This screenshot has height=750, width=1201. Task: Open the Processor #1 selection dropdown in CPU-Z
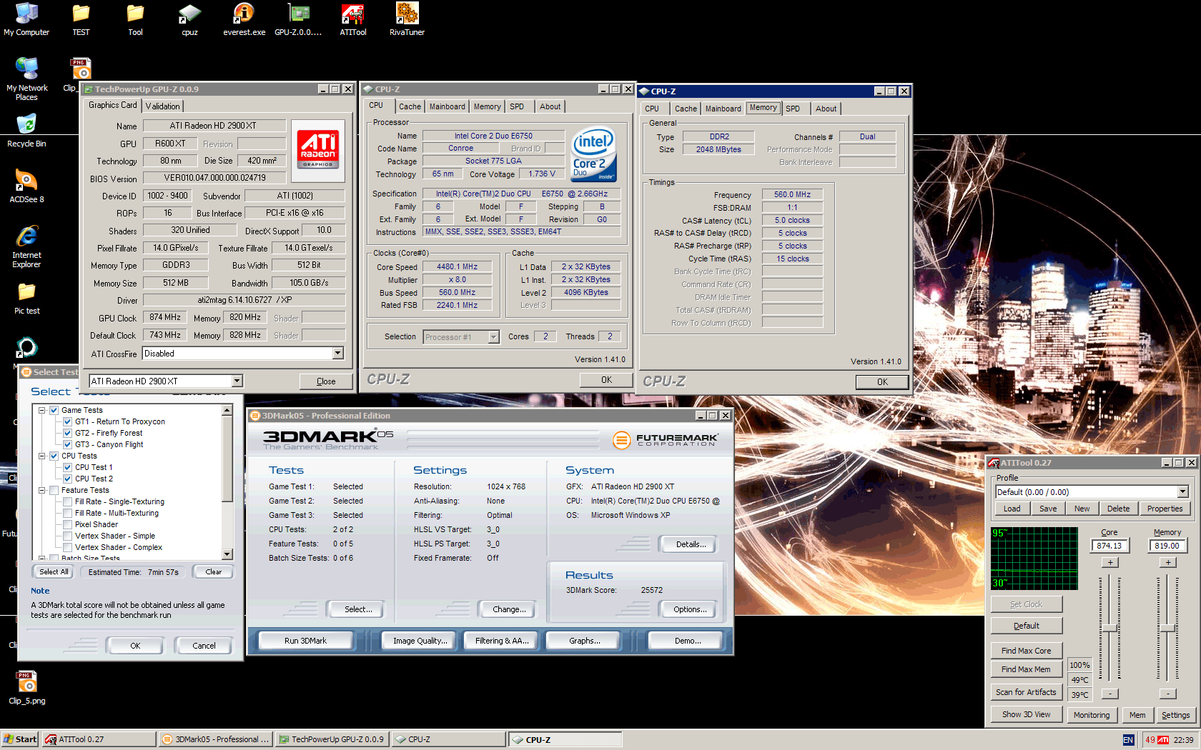pos(493,337)
